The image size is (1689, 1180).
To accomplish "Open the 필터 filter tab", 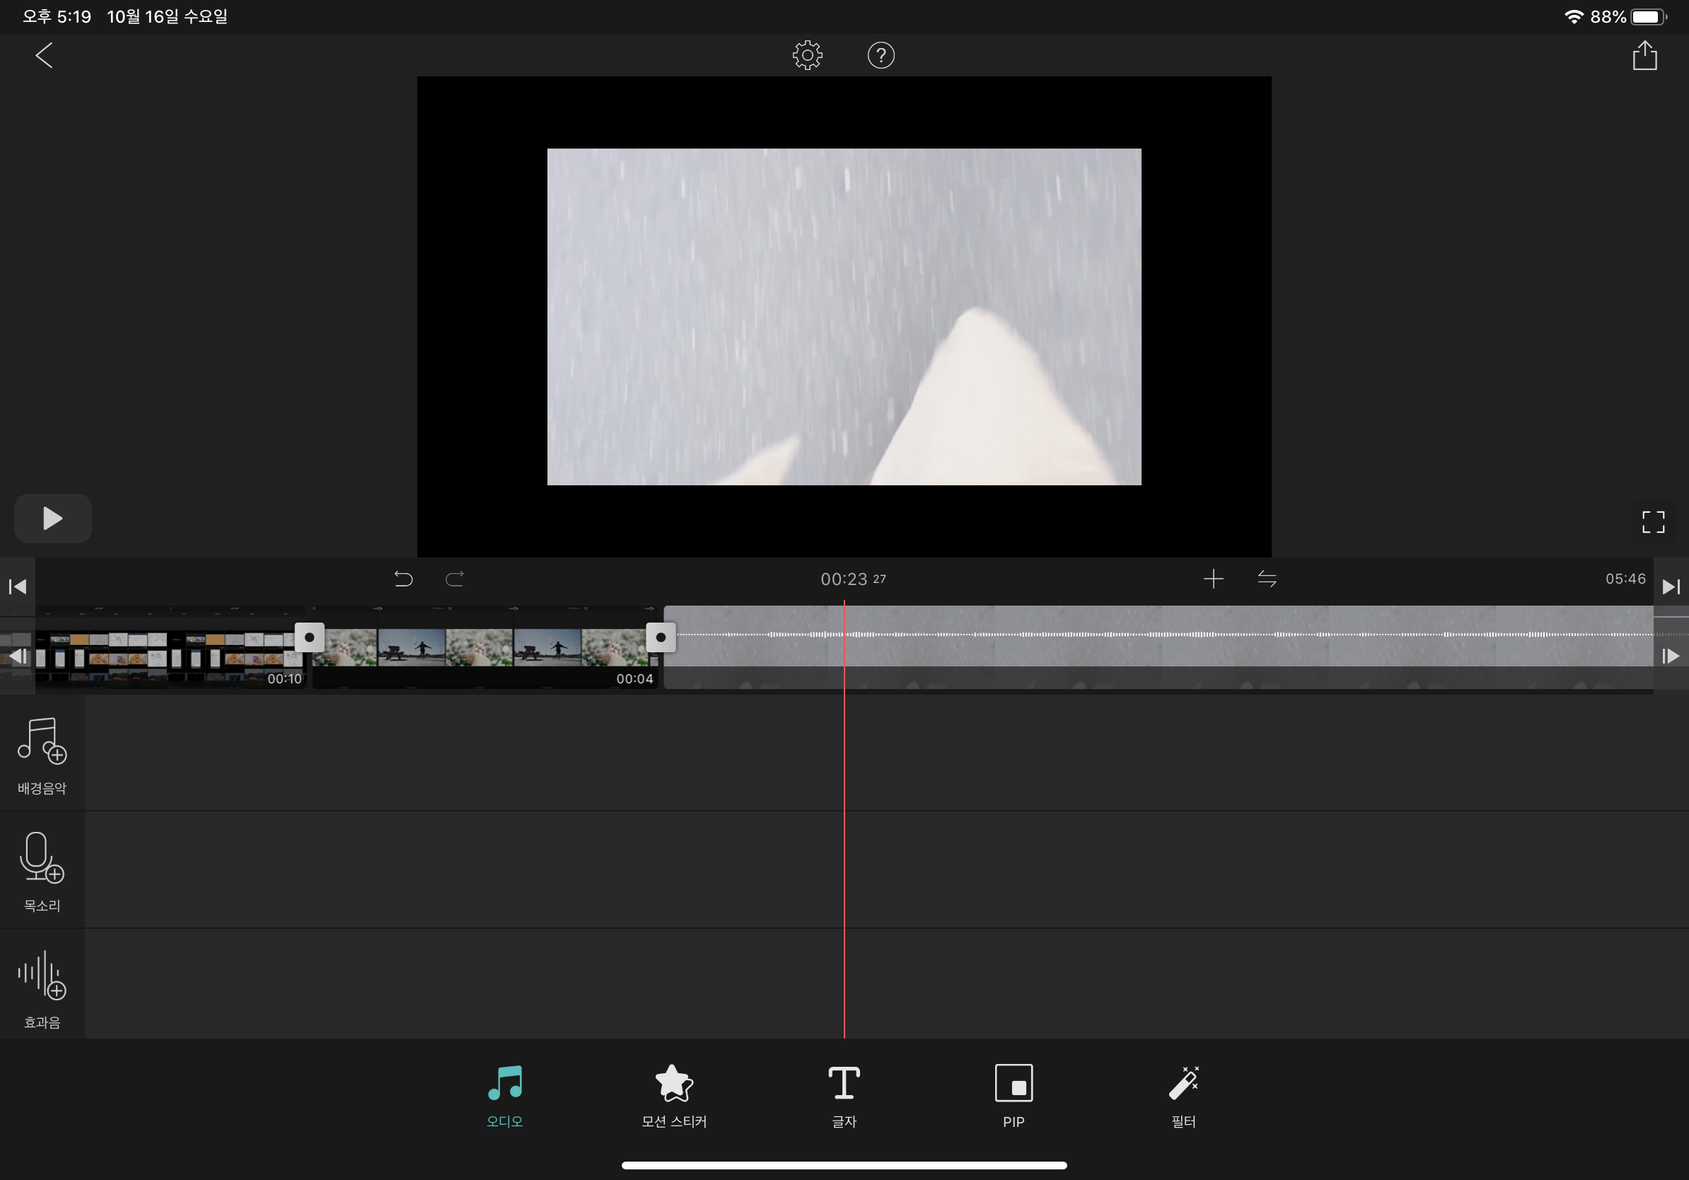I will point(1183,1096).
